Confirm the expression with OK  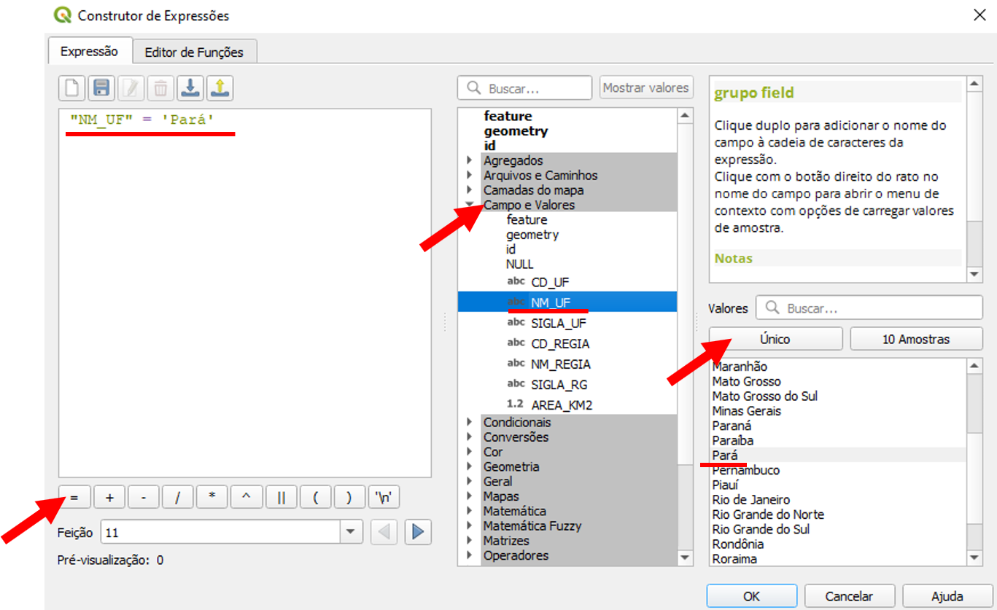click(x=751, y=595)
